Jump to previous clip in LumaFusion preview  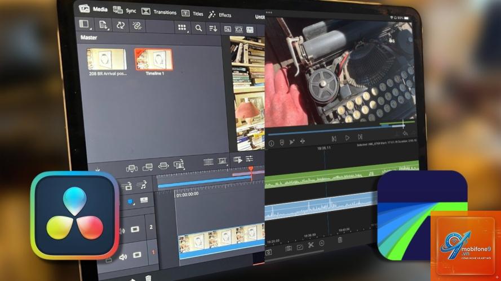pos(334,139)
